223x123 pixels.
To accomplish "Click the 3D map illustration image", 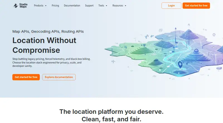I will click(x=164, y=51).
